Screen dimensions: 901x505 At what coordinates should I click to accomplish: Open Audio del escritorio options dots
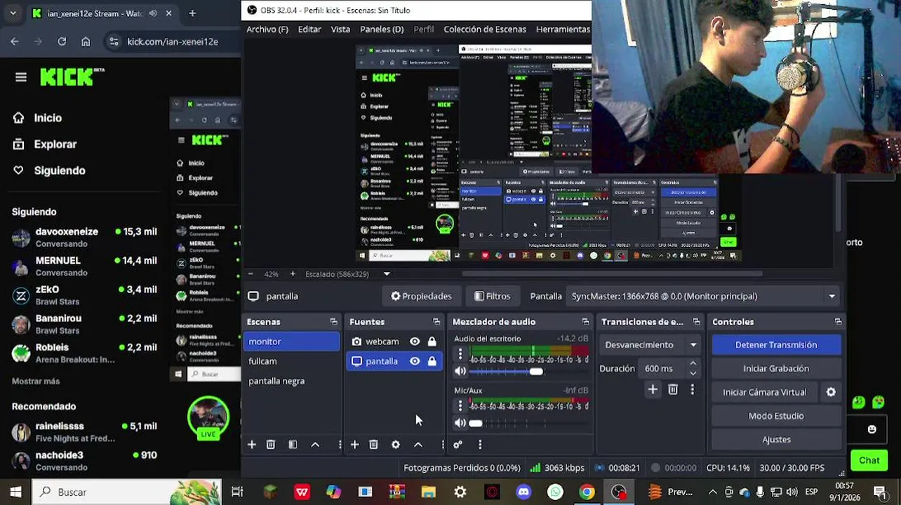point(460,354)
